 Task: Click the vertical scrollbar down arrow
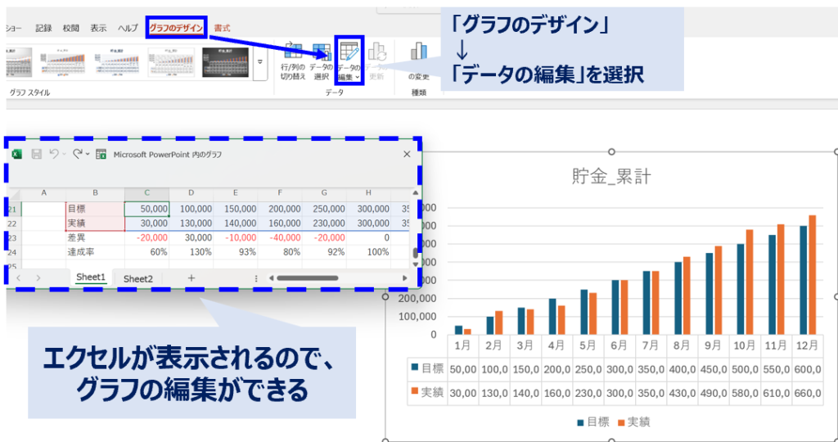point(415,264)
